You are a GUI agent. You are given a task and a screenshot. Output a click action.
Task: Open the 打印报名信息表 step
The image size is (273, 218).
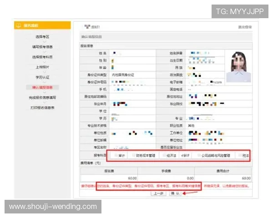click(x=42, y=108)
